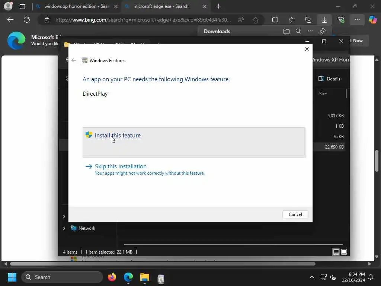The height and width of the screenshot is (286, 381).
Task: Open the Edge profile avatar icon
Action: 8,6
